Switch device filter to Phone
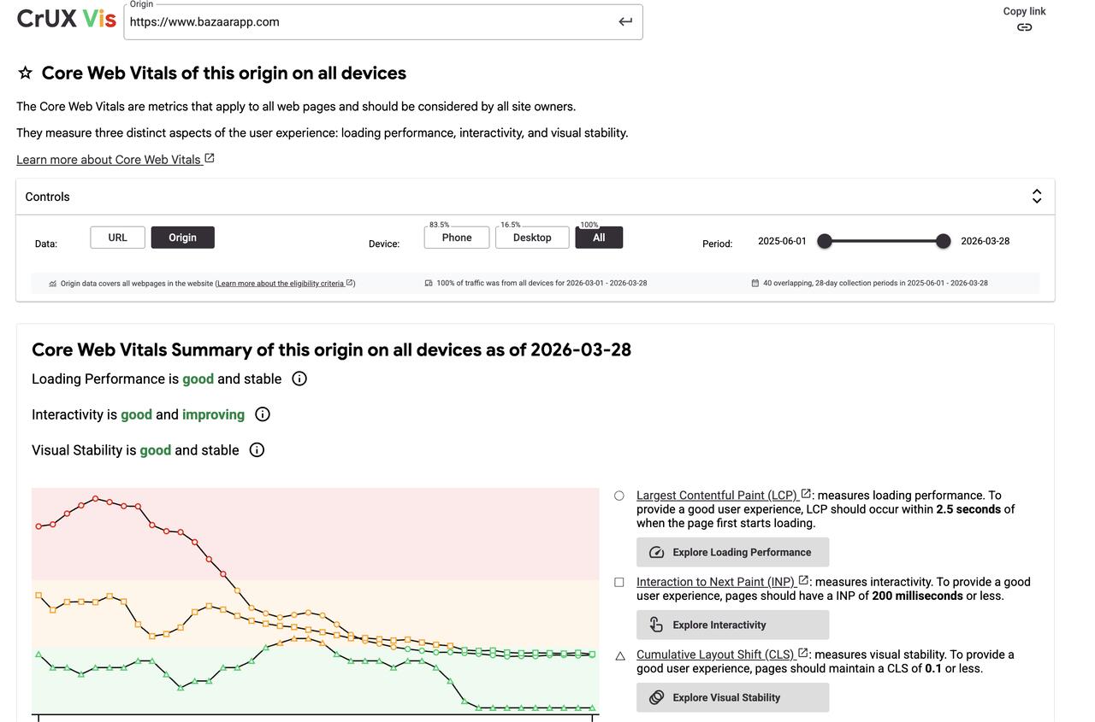 tap(456, 237)
